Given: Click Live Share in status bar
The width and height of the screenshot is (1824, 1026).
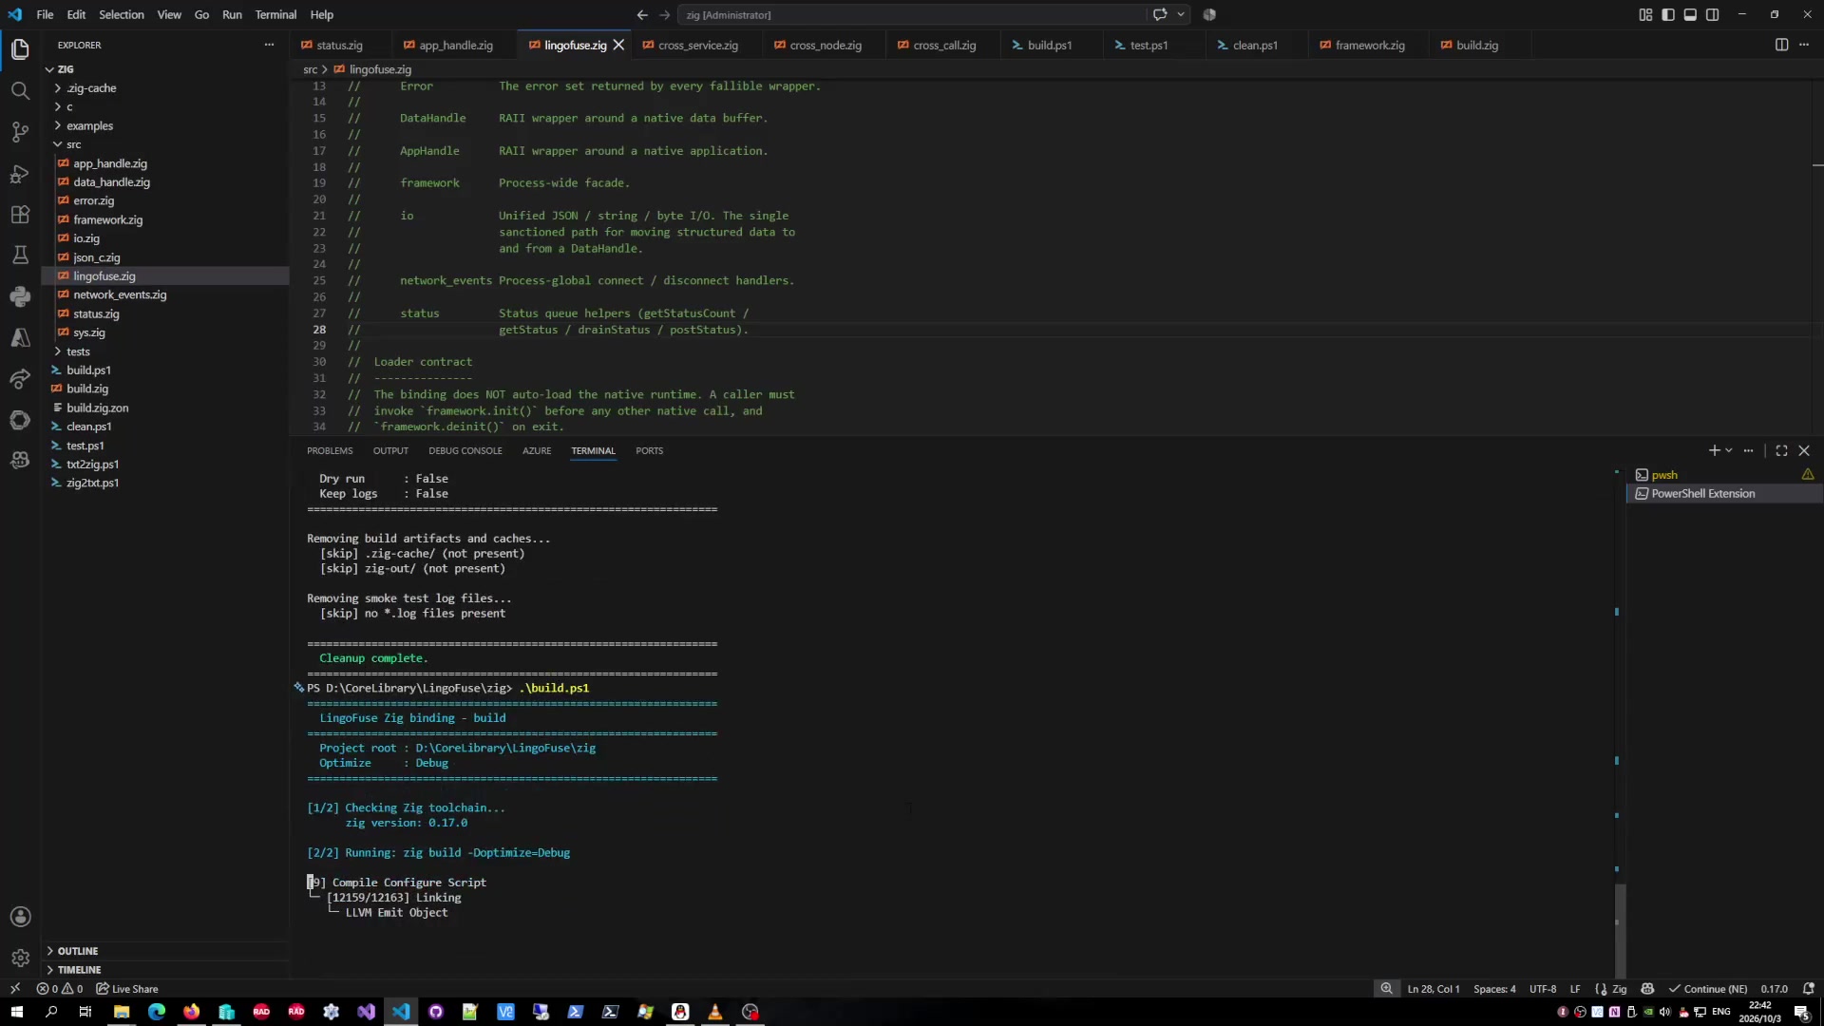Looking at the screenshot, I should point(127,989).
